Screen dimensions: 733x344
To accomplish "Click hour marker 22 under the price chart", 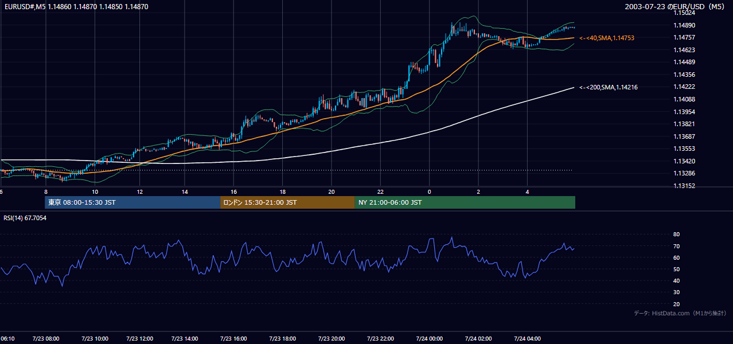I will 381,191.
